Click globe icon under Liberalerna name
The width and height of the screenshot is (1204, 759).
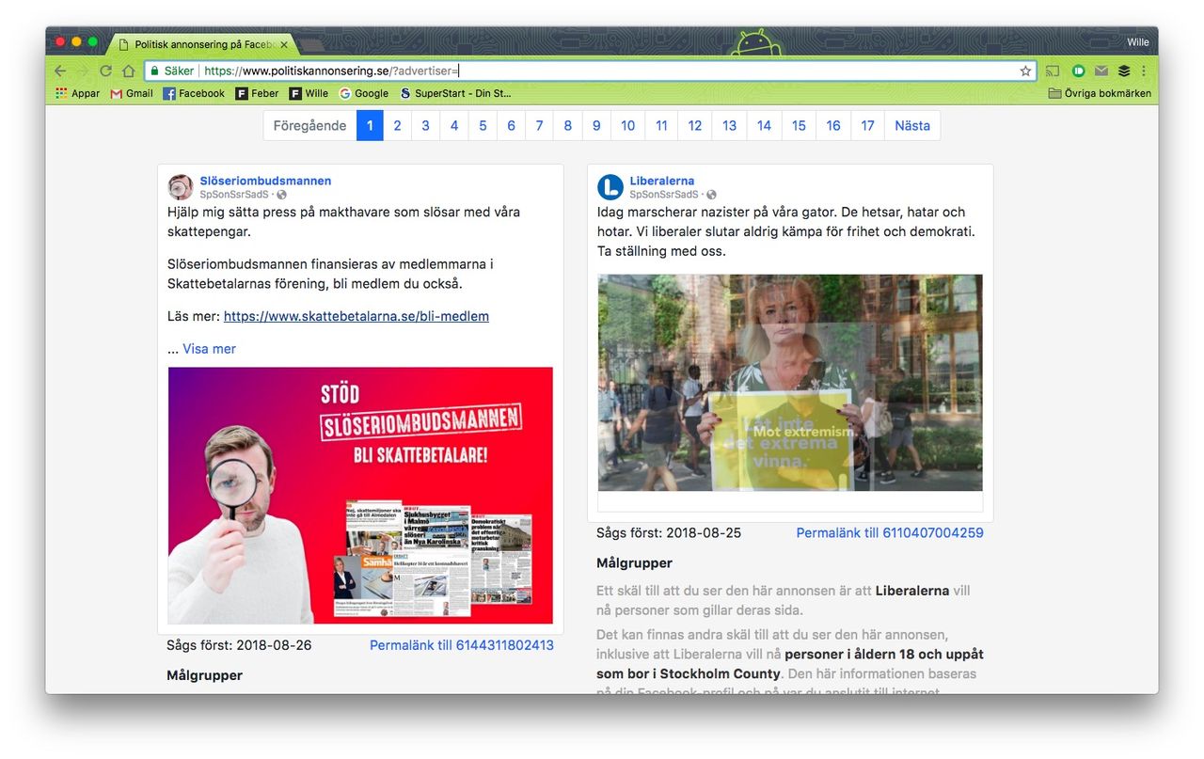(x=711, y=195)
